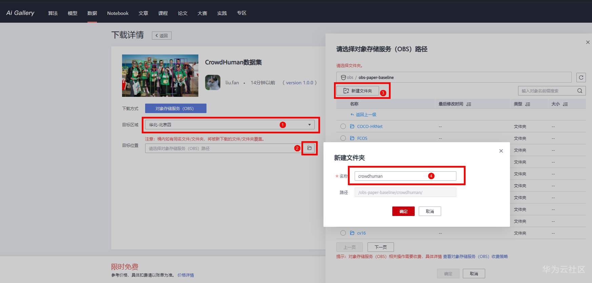Screen dimensions: 592x283
Task: Go to the 论文 section
Action: [183, 13]
